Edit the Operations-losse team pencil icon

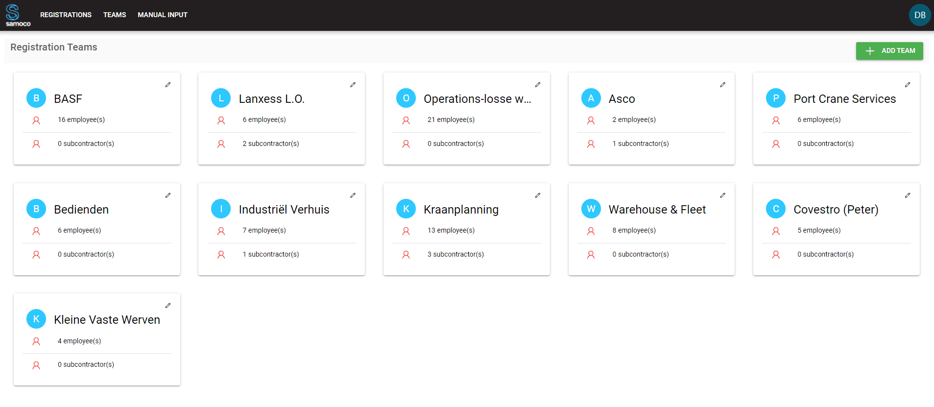538,85
